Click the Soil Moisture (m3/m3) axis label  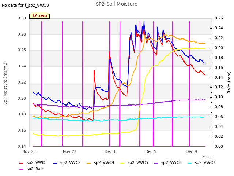[x=5, y=83]
